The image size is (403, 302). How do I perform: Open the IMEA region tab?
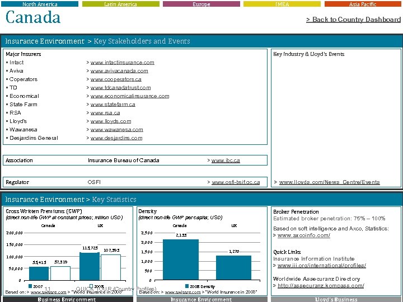coord(282,4)
